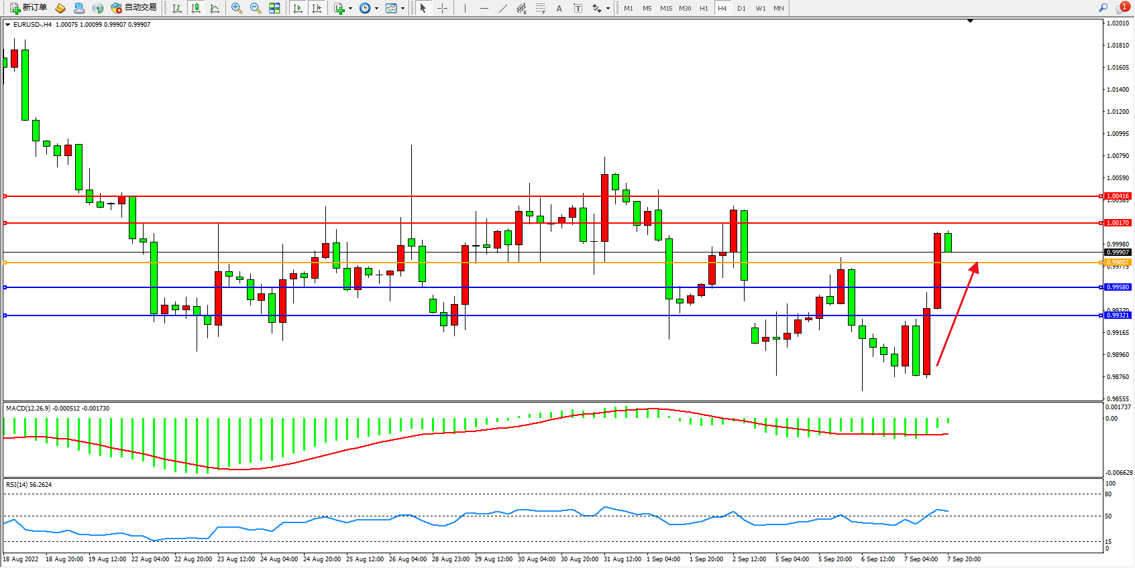Switch timeframe to D1
This screenshot has height=568, width=1135.
pyautogui.click(x=741, y=8)
